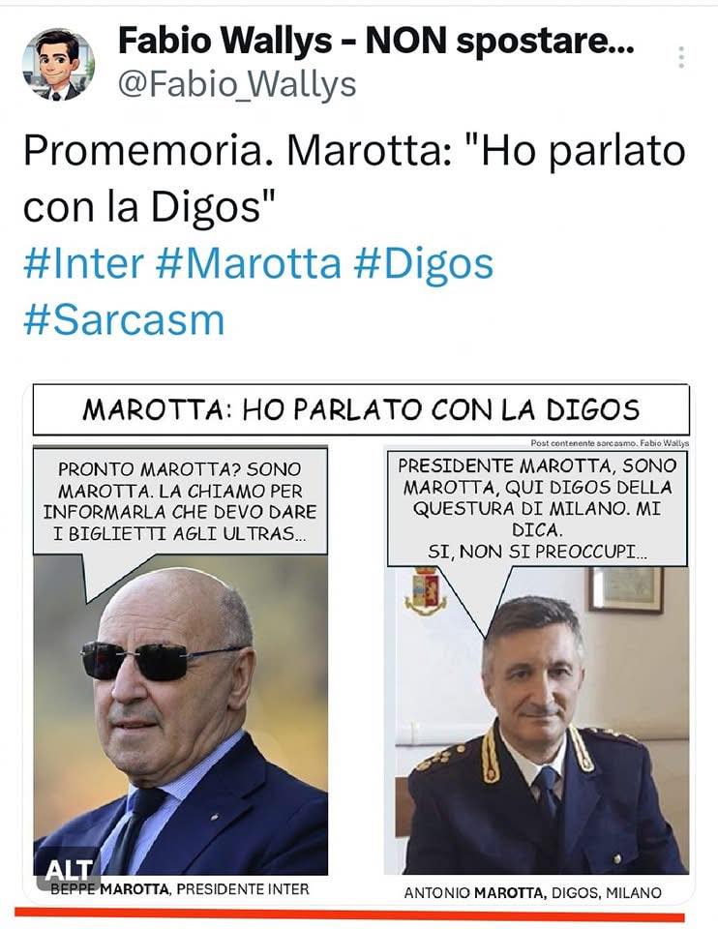The height and width of the screenshot is (929, 718).
Task: Click the meme title MAROTTA: HO PARLATO CON LA DIGOS
Action: [361, 409]
